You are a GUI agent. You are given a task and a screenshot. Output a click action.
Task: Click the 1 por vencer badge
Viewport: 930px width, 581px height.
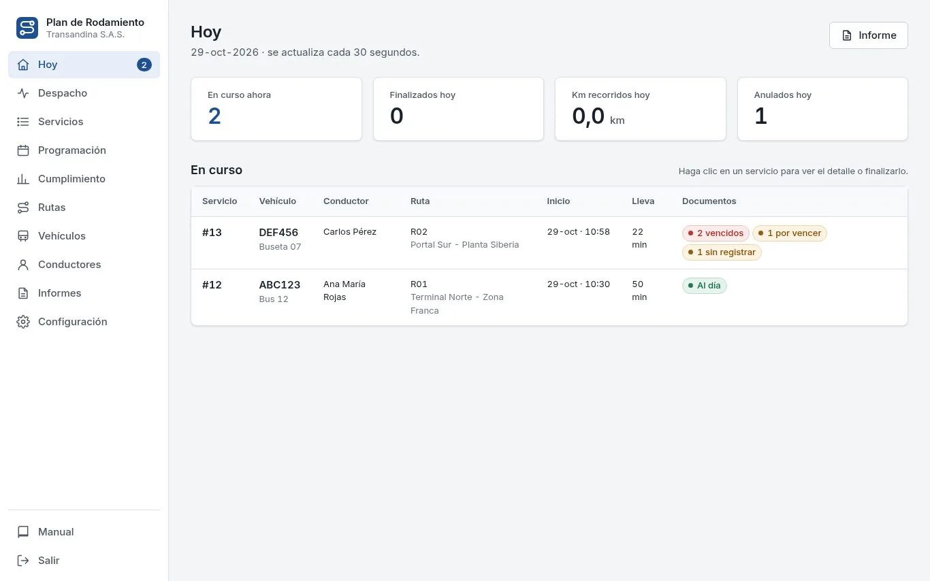[x=789, y=233]
